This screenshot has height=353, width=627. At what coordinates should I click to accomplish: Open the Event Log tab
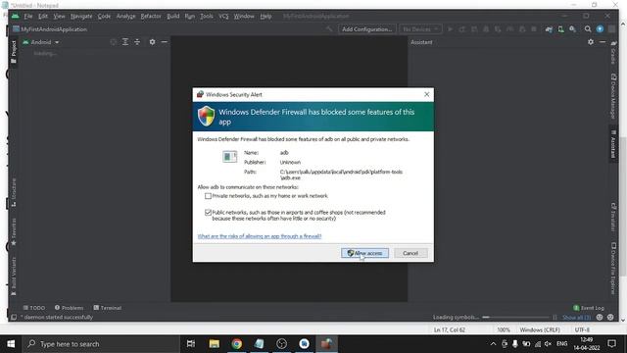(x=589, y=308)
